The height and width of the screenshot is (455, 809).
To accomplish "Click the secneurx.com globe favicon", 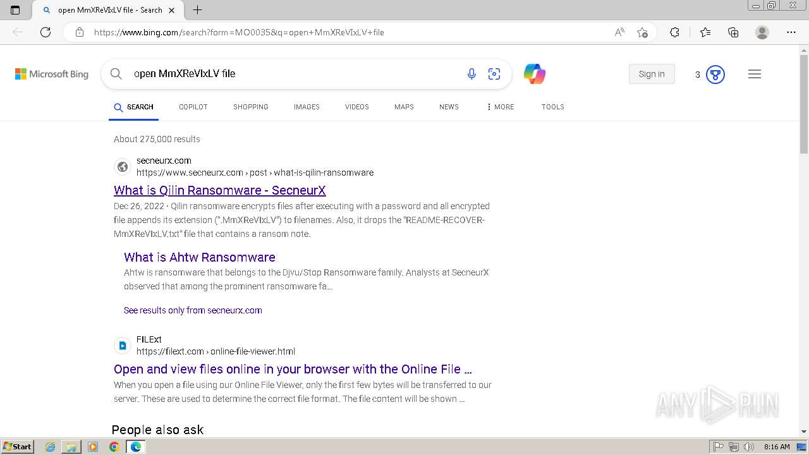I will point(123,167).
